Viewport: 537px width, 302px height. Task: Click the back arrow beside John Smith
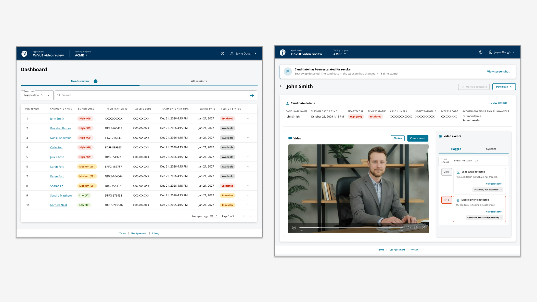281,86
